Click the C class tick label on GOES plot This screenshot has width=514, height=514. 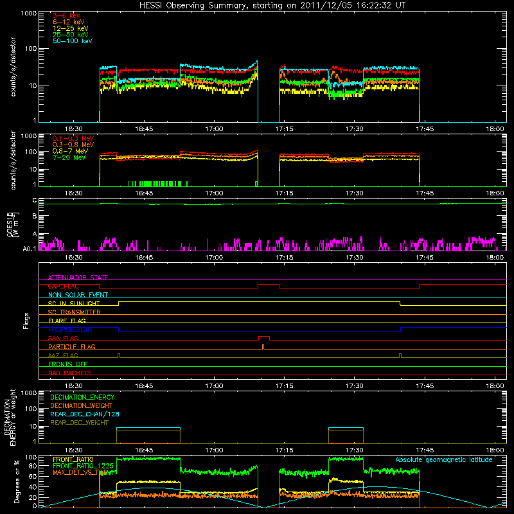(35, 200)
